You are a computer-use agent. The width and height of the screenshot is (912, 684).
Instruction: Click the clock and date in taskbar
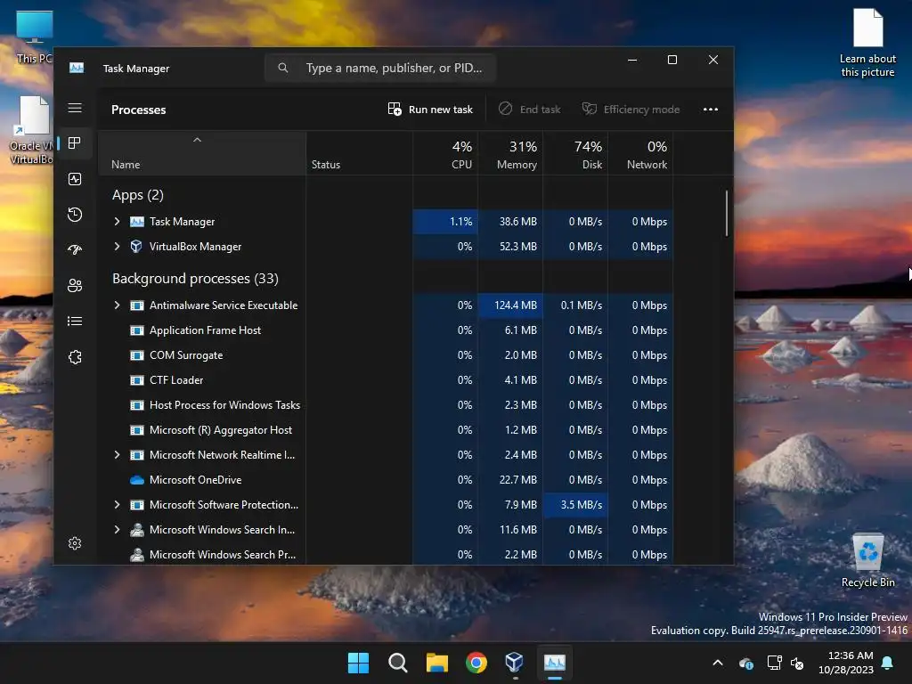point(846,663)
